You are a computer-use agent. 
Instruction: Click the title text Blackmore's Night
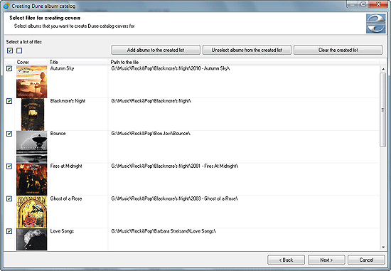pyautogui.click(x=68, y=101)
